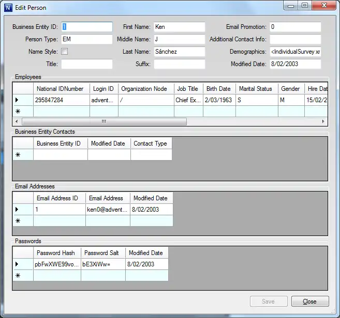Click Business Entity Contacts Modified Date header
The width and height of the screenshot is (340, 318).
coord(109,144)
